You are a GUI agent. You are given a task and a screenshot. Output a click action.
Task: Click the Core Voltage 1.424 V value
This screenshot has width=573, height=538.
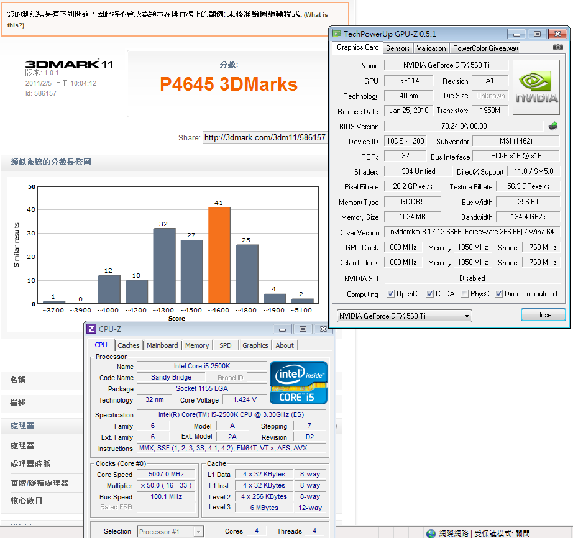pyautogui.click(x=245, y=399)
